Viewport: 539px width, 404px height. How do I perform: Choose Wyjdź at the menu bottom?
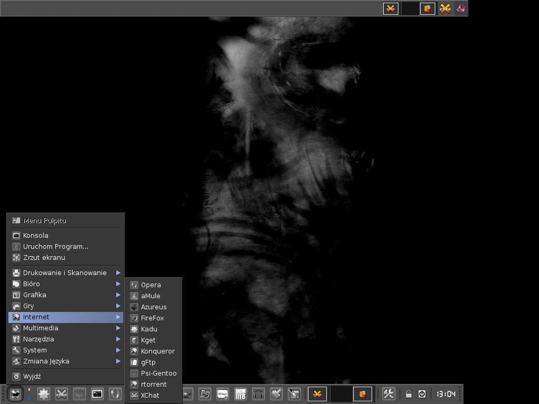pyautogui.click(x=66, y=377)
